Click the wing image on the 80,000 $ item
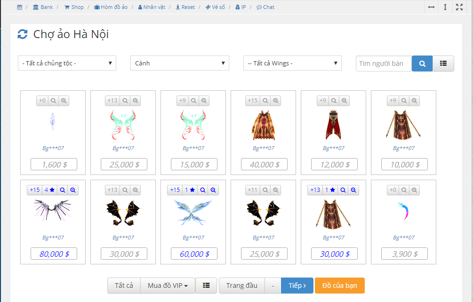 (53, 210)
